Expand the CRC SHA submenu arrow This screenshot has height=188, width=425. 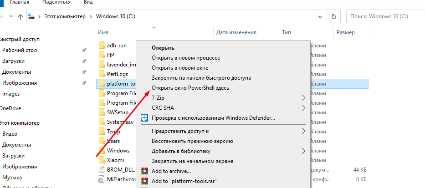click(303, 108)
